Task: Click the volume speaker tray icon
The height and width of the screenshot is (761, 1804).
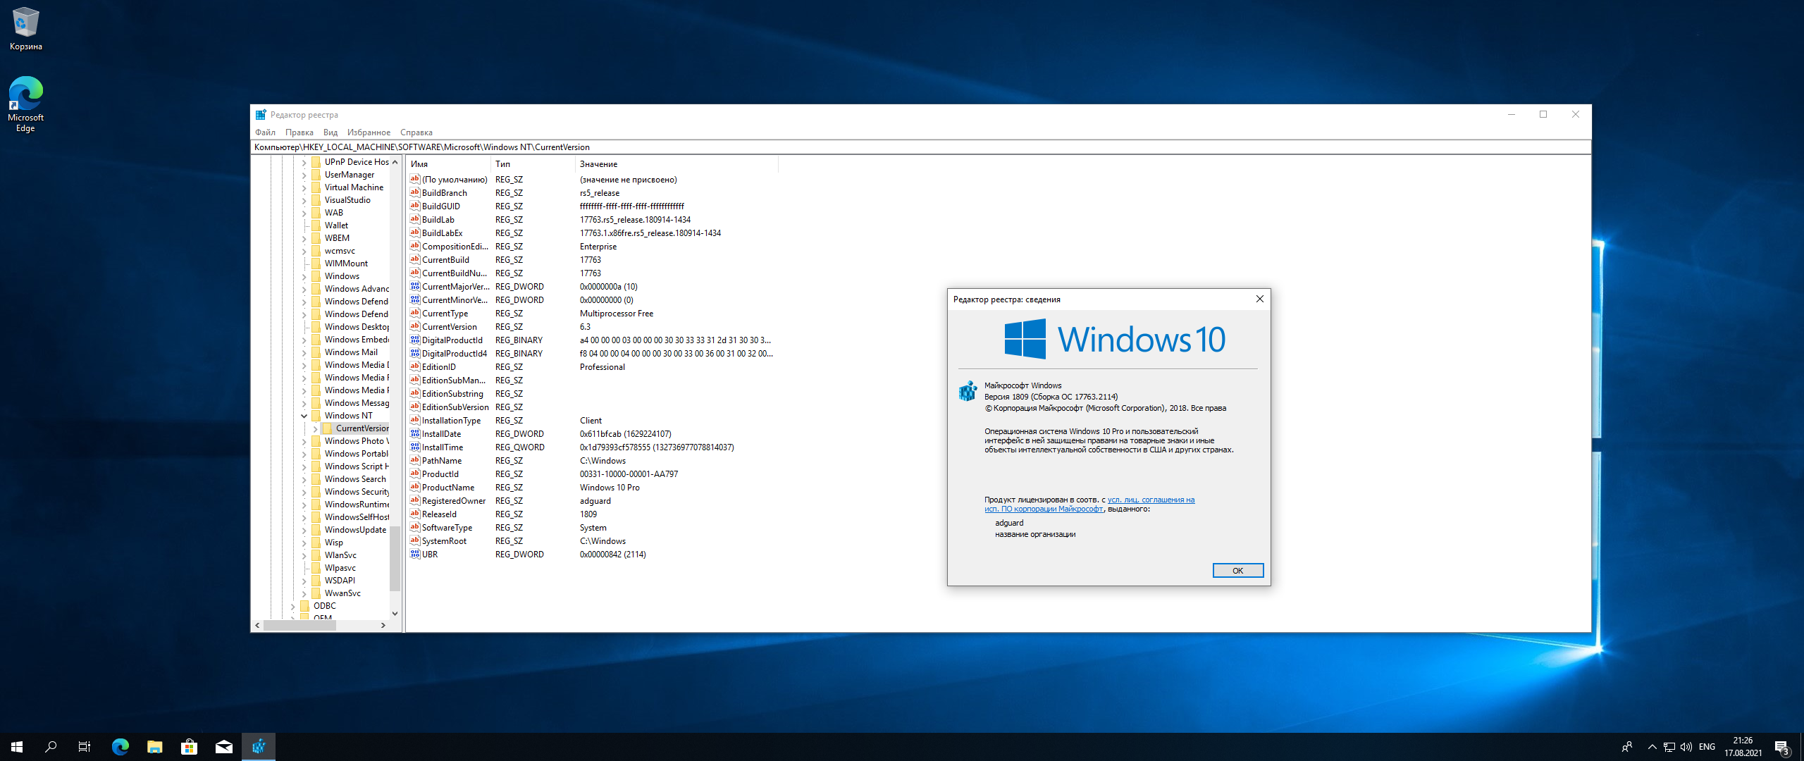Action: (1686, 746)
